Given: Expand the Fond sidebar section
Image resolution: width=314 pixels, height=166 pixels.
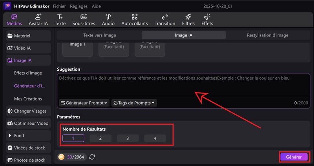Looking at the screenshot, I should click(x=28, y=135).
